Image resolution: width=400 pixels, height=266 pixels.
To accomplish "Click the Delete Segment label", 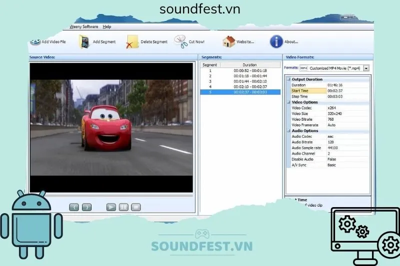I will (x=154, y=42).
